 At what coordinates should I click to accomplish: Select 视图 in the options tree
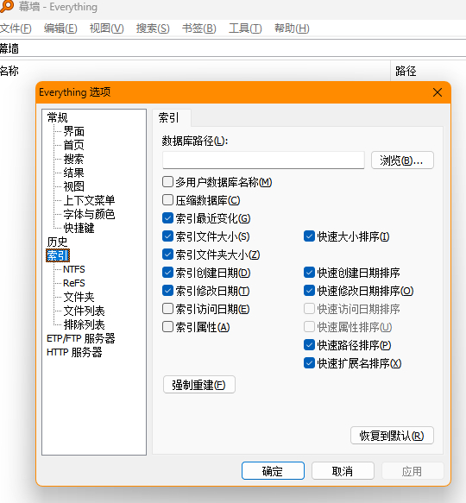[x=74, y=186]
